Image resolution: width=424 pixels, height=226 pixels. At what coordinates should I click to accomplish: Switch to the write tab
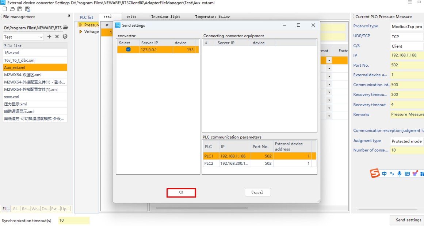click(131, 17)
